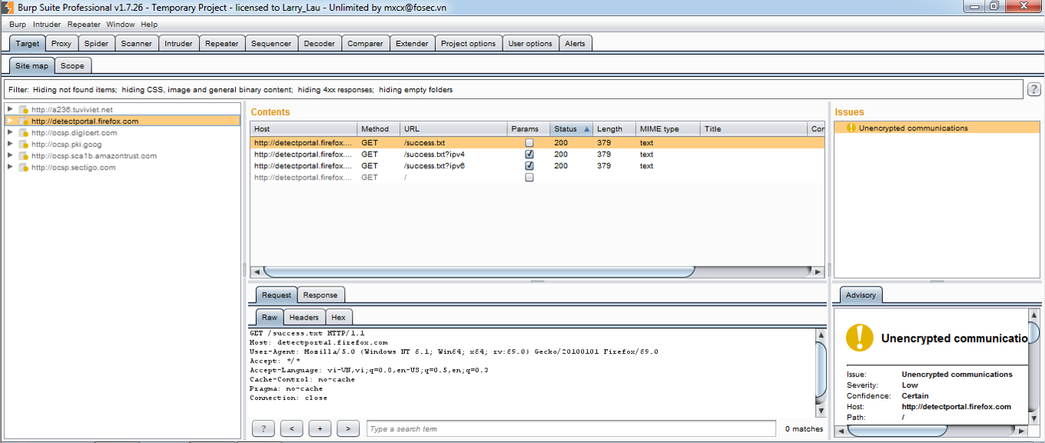Toggle Params checkbox for the / URL row

pos(529,177)
